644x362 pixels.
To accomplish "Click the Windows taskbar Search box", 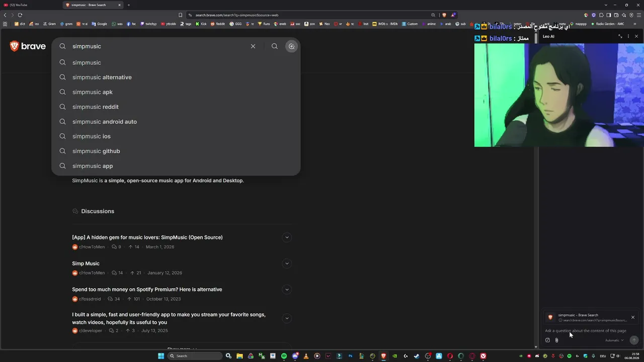I will tap(195, 356).
